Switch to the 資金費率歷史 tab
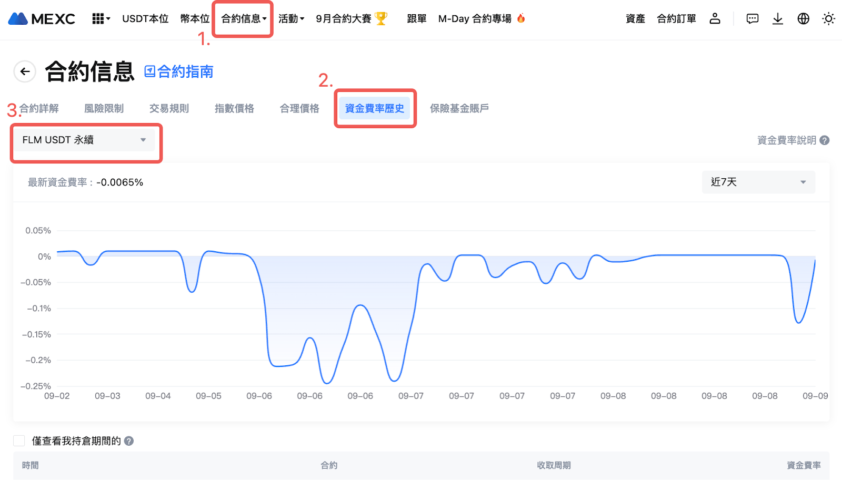Image resolution: width=842 pixels, height=482 pixels. 374,108
